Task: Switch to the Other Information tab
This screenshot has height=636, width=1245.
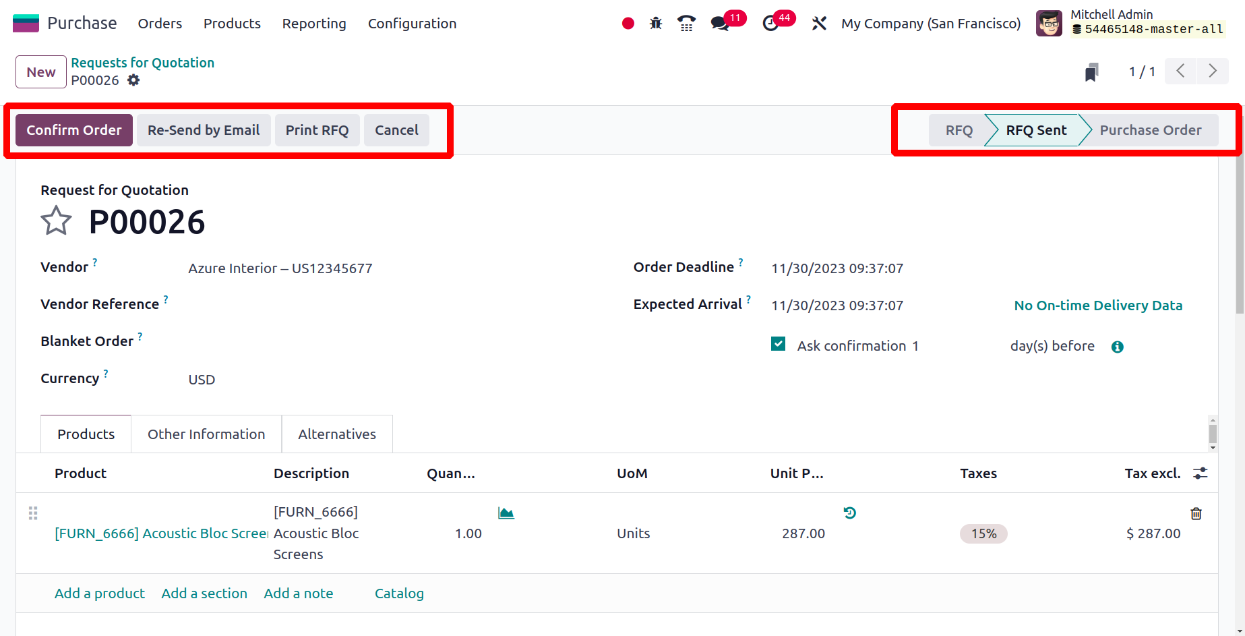Action: (x=206, y=434)
